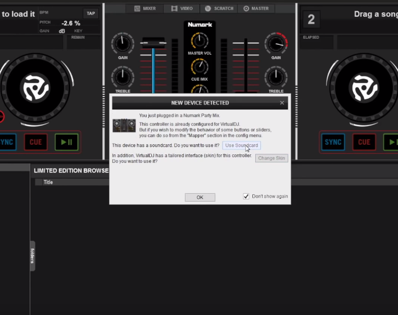Click the ELAPSED time label on deck 2
Screen dimensions: 398x315
coord(311,37)
